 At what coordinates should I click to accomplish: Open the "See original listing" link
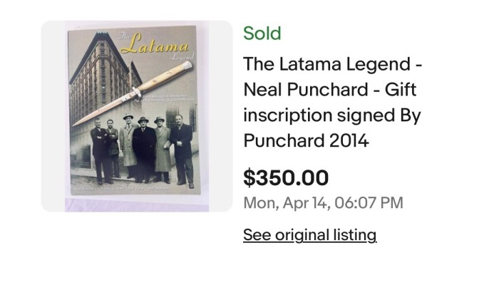tap(309, 235)
